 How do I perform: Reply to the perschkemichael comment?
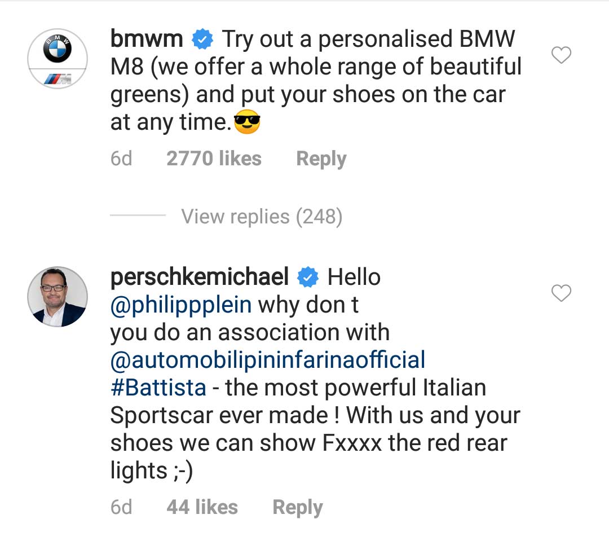click(297, 507)
